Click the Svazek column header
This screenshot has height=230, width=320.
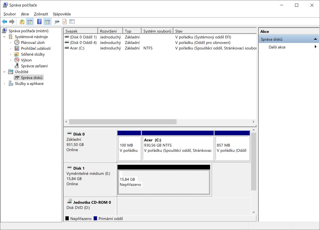[x=81, y=31]
